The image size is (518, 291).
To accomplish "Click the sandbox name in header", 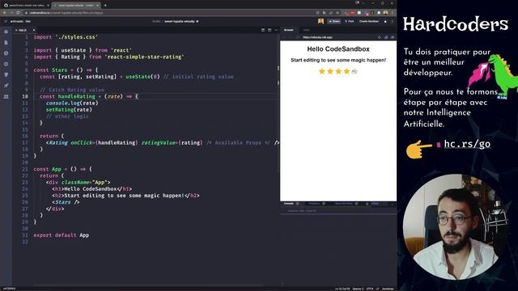I will [x=180, y=22].
